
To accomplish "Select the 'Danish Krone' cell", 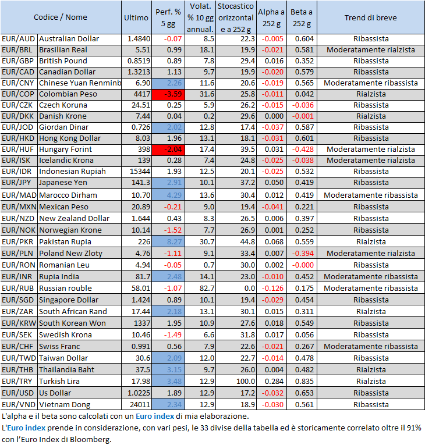I will point(80,116).
